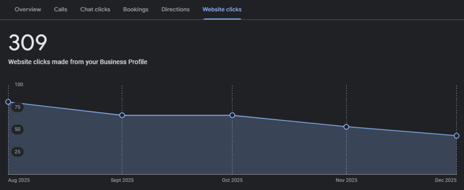Screen dimensions: 464x190
Task: Click the Nov 2025 x-axis label
Action: [x=346, y=180]
